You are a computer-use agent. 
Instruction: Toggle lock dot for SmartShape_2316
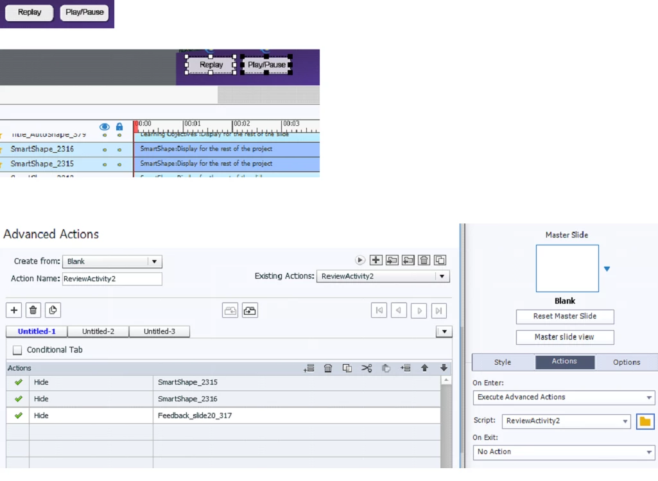[x=119, y=150]
